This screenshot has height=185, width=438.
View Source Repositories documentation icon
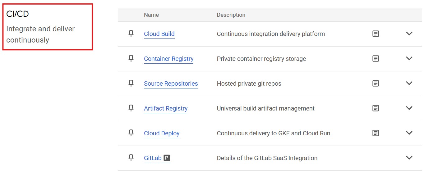click(x=376, y=83)
